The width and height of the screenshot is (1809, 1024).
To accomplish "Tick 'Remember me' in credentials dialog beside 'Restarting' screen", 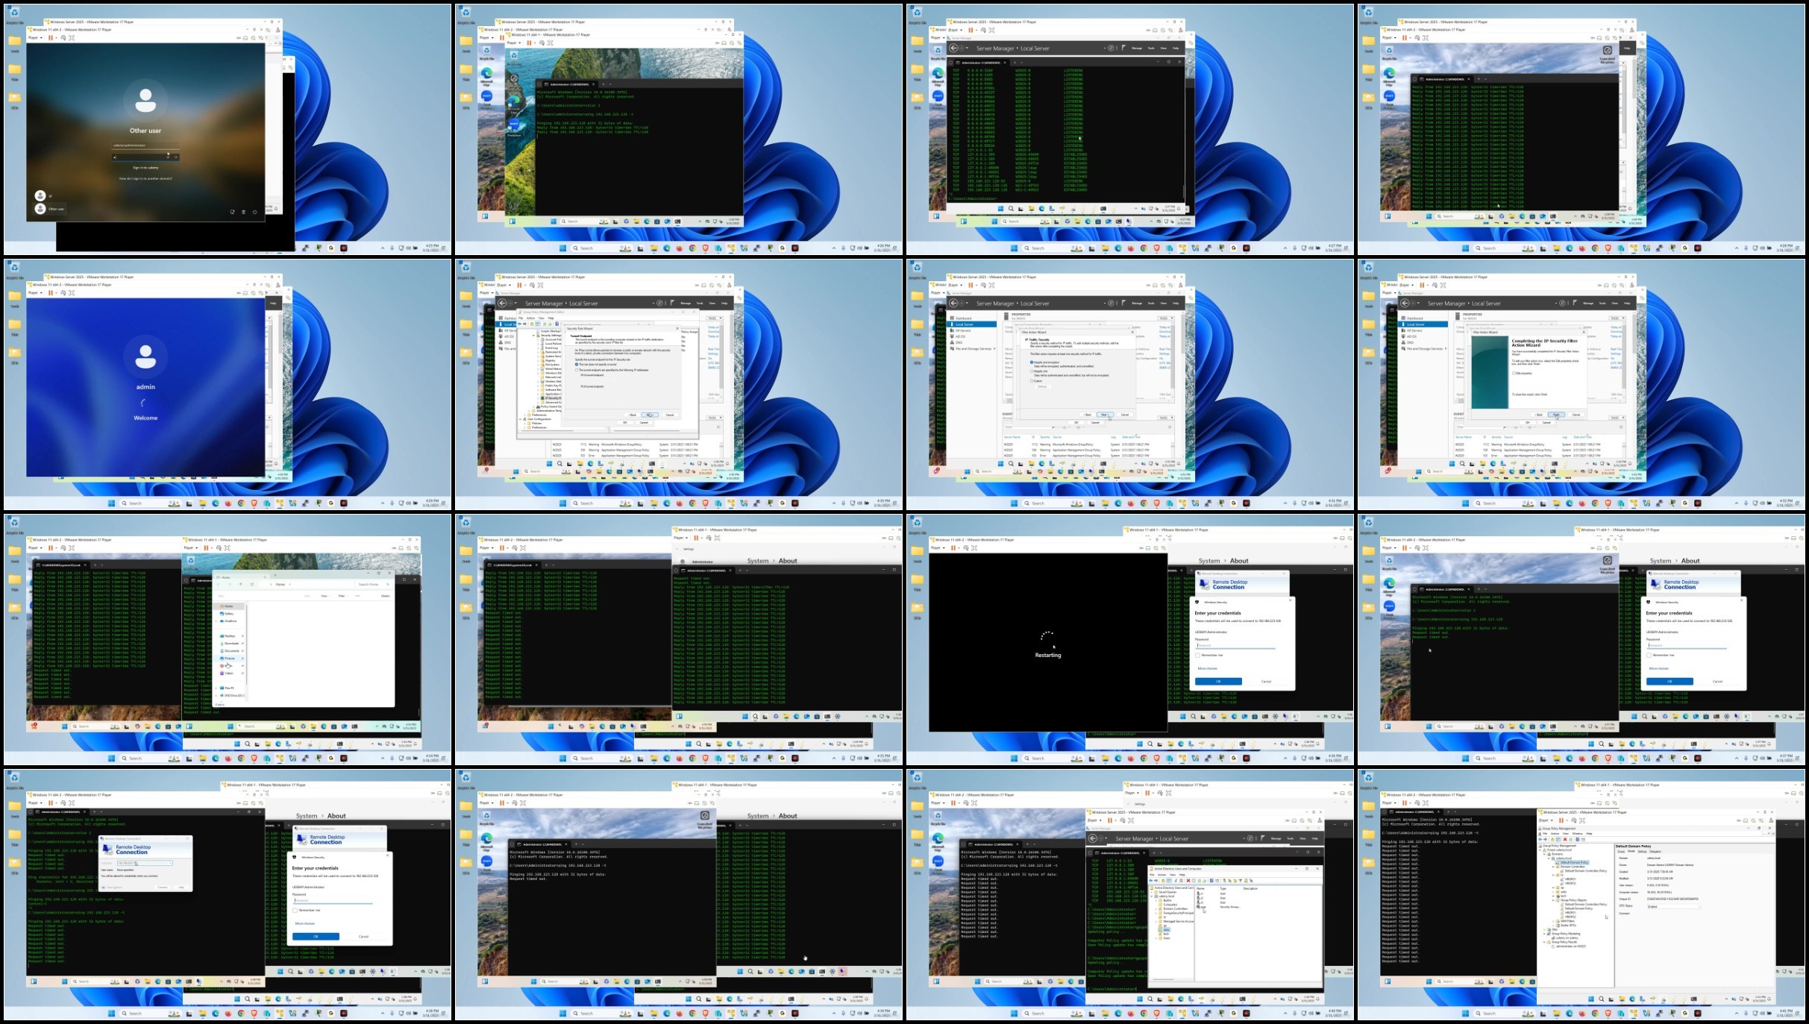I will [1197, 655].
